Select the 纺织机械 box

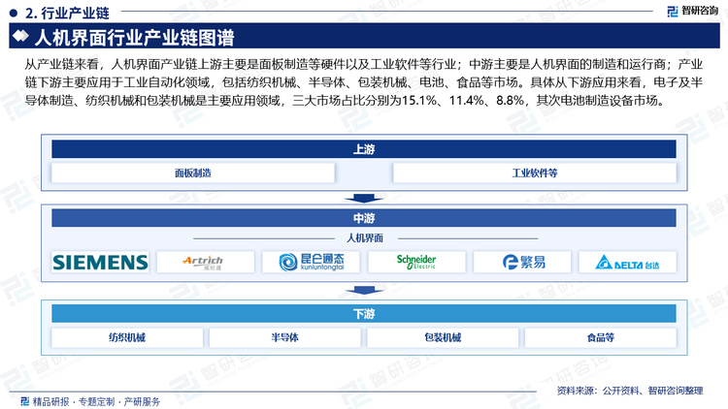pos(127,337)
